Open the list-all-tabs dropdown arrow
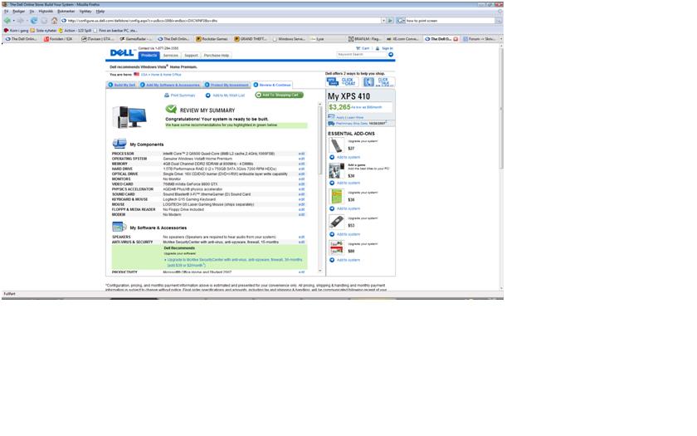This screenshot has height=436, width=697. pyautogui.click(x=501, y=39)
